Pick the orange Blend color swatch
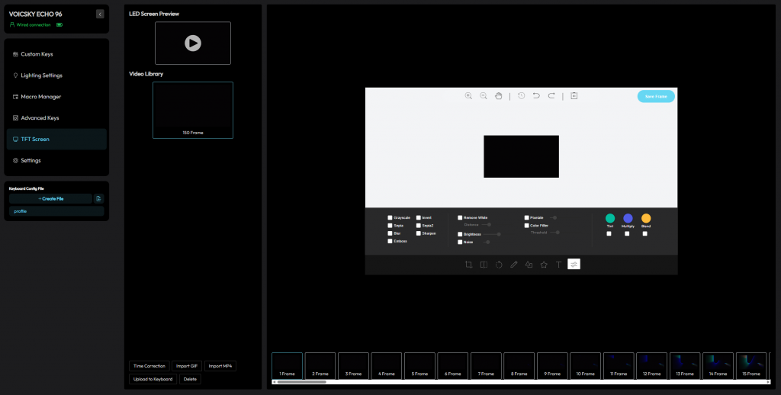The width and height of the screenshot is (781, 395). pos(646,218)
